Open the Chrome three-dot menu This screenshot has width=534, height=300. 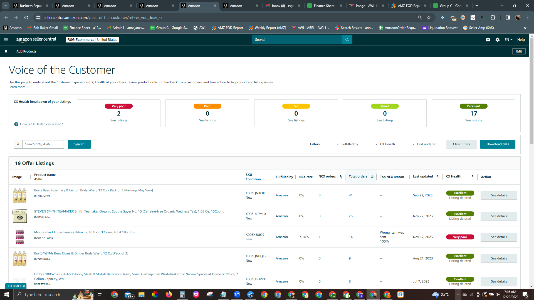point(528,17)
